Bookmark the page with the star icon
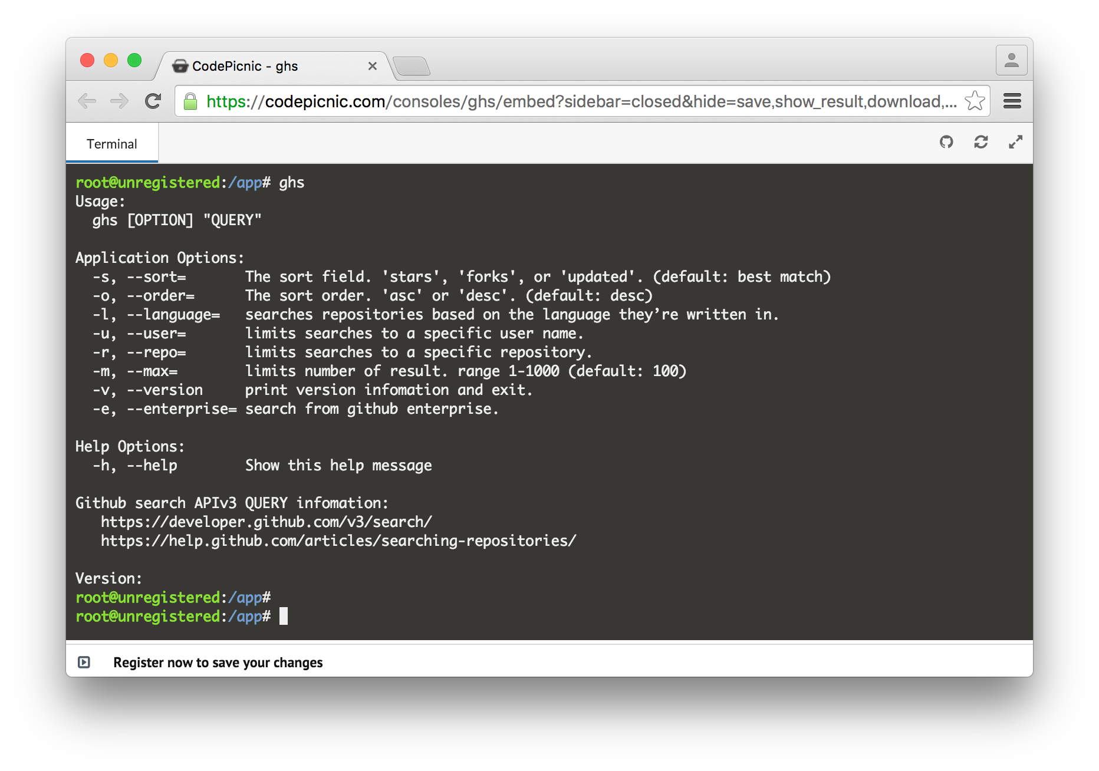 (x=975, y=101)
